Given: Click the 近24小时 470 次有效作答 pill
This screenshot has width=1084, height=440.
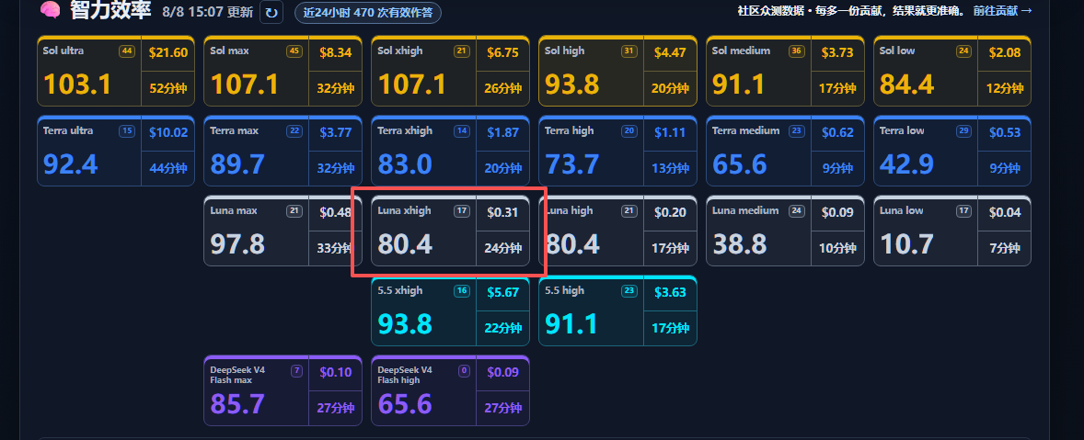Looking at the screenshot, I should tap(368, 13).
